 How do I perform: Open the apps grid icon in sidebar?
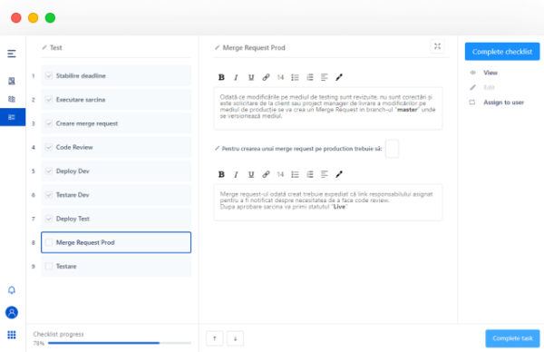pyautogui.click(x=12, y=335)
